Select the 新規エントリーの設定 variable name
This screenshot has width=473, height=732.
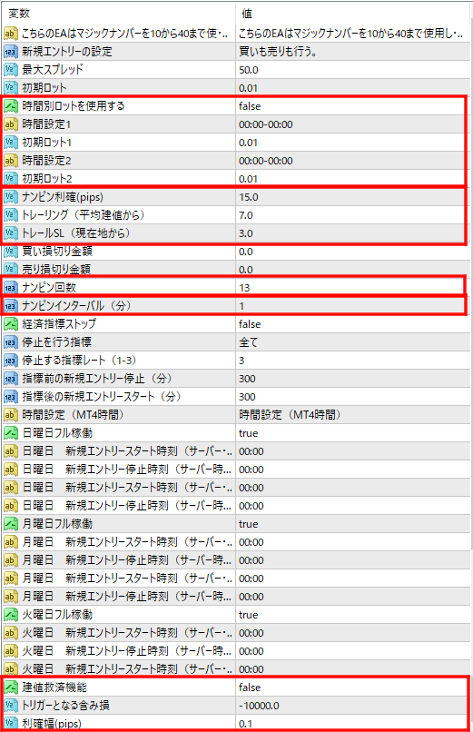pos(67,52)
